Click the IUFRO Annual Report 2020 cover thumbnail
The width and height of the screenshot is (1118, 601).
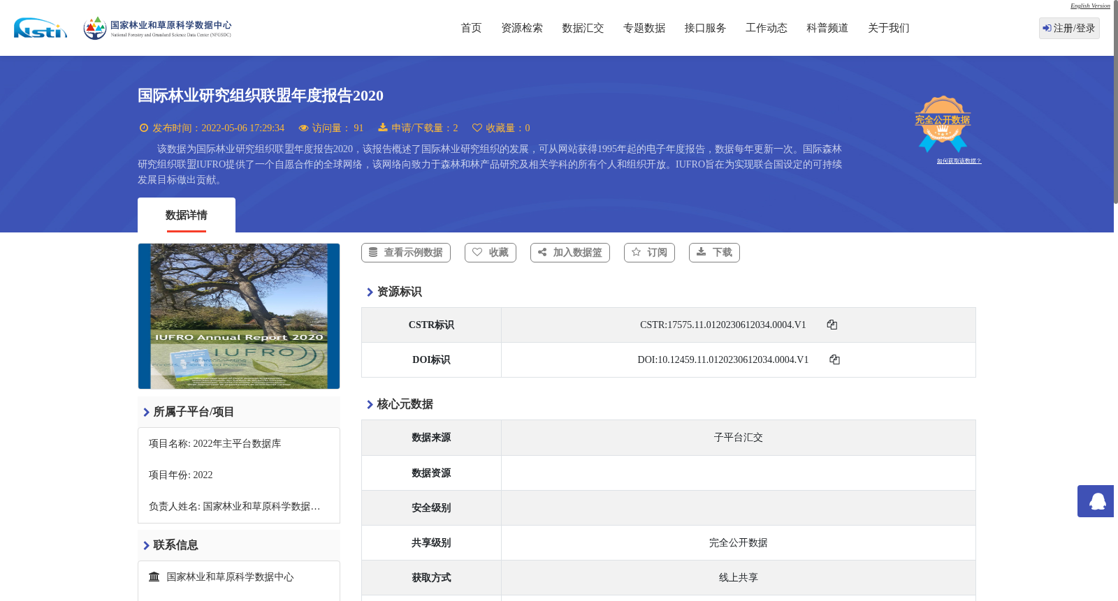pos(239,316)
